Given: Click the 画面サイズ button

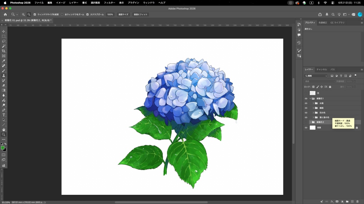Looking at the screenshot, I should (x=123, y=14).
